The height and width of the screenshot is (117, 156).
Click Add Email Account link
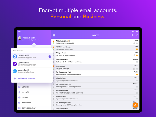[27, 79]
